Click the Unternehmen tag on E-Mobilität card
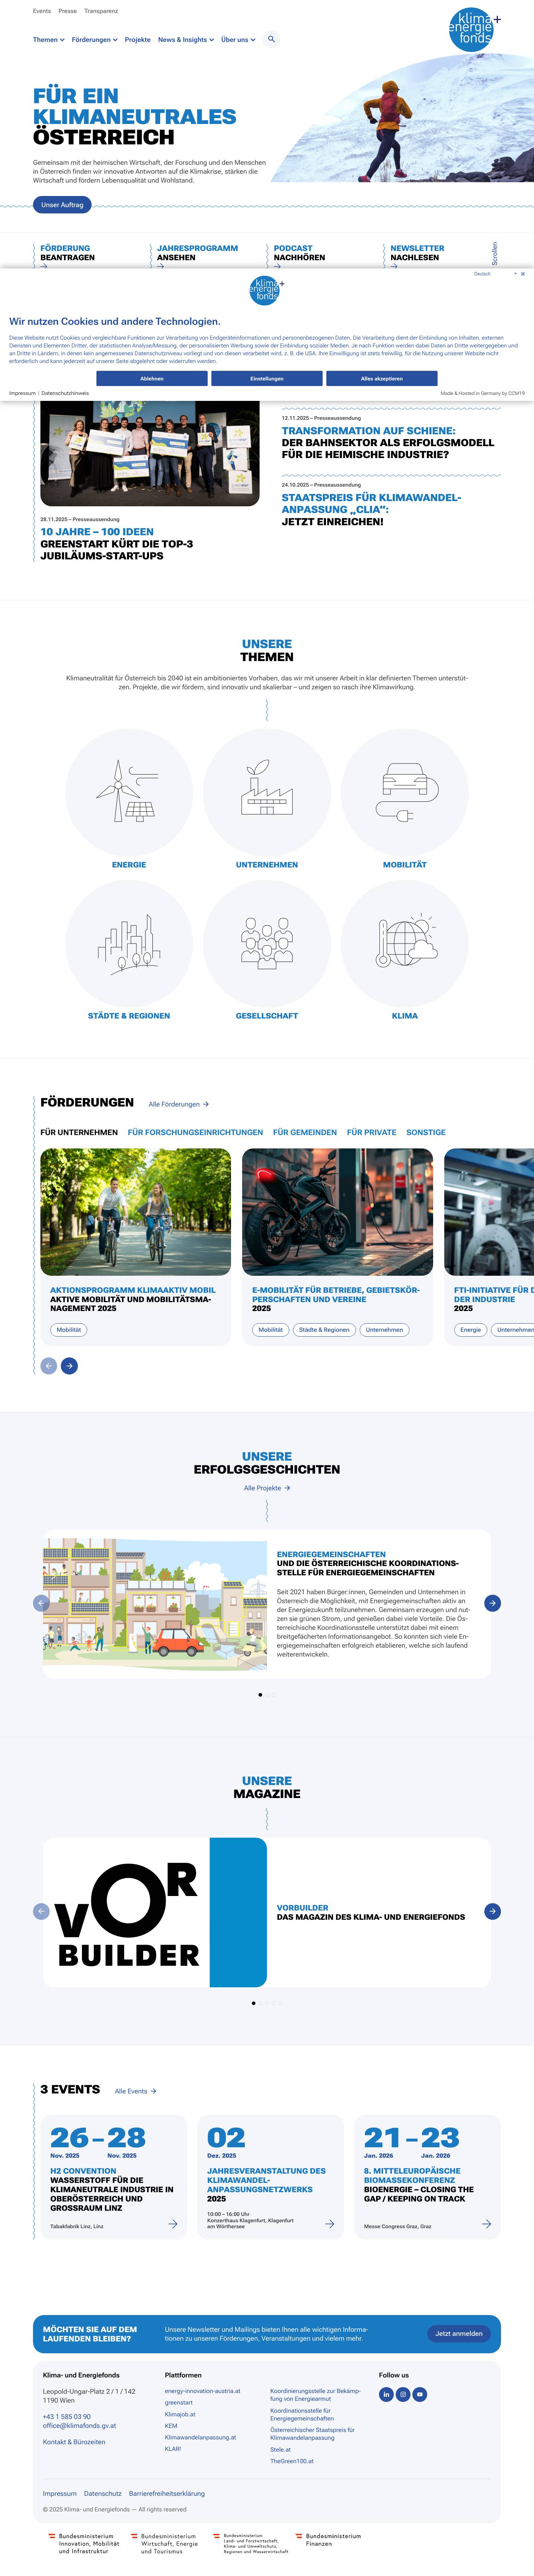The width and height of the screenshot is (534, 2576). point(384,1330)
